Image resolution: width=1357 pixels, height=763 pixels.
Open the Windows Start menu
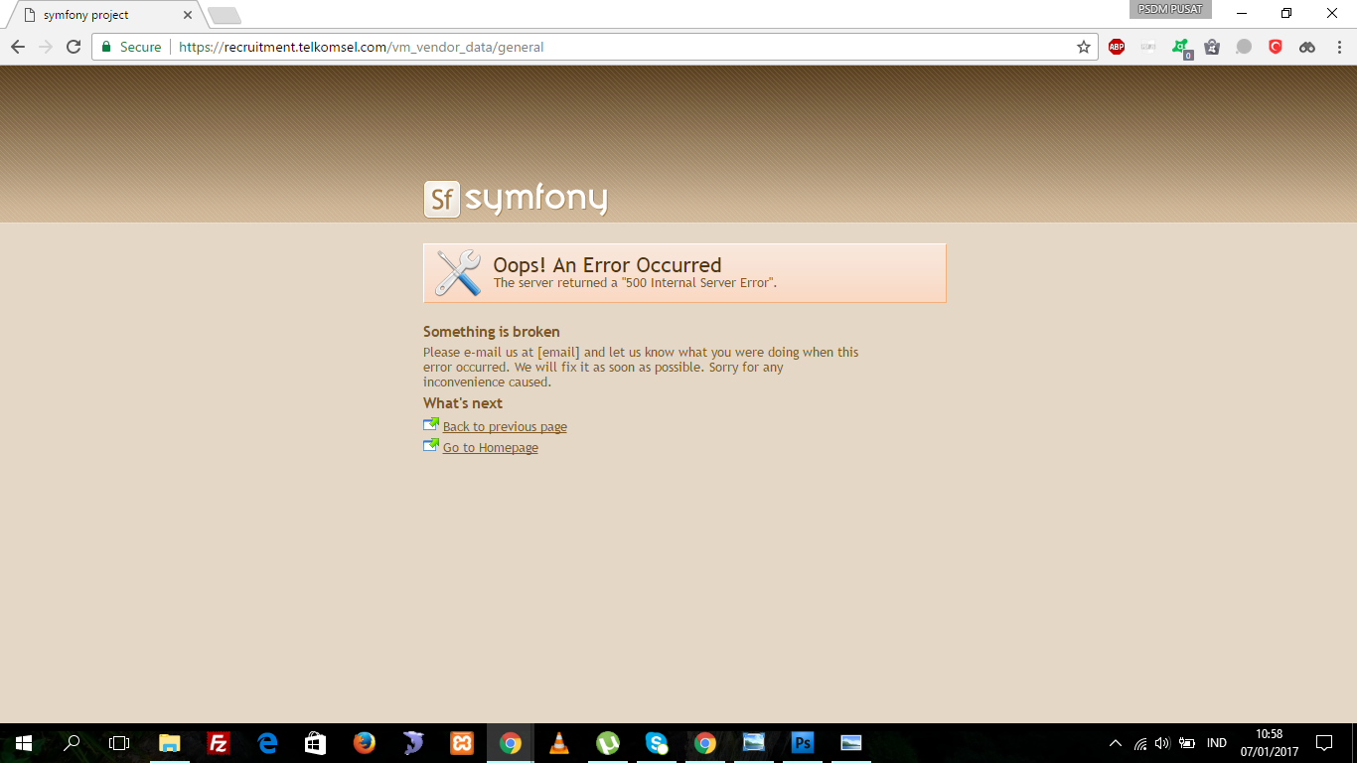[x=23, y=743]
